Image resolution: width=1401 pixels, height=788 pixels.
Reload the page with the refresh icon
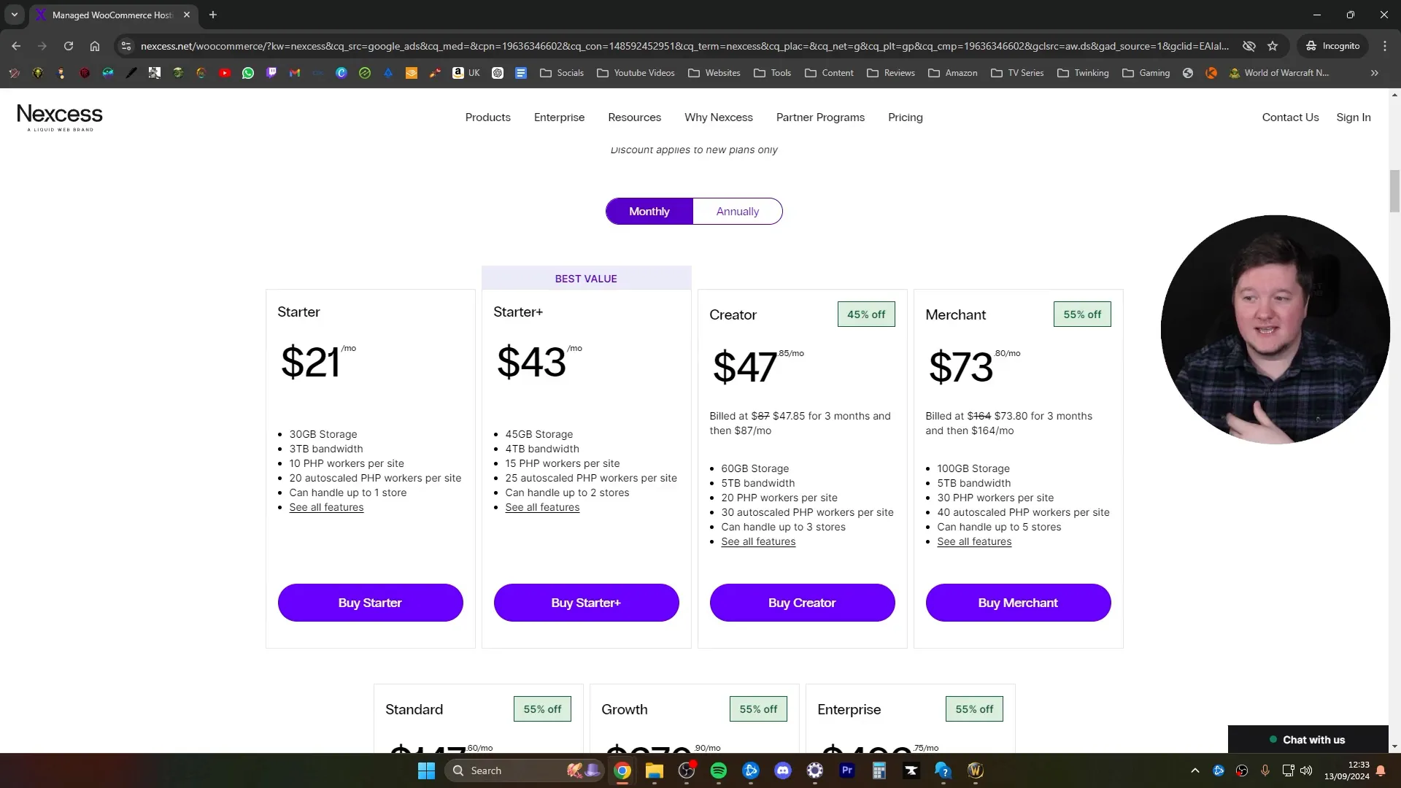click(69, 46)
